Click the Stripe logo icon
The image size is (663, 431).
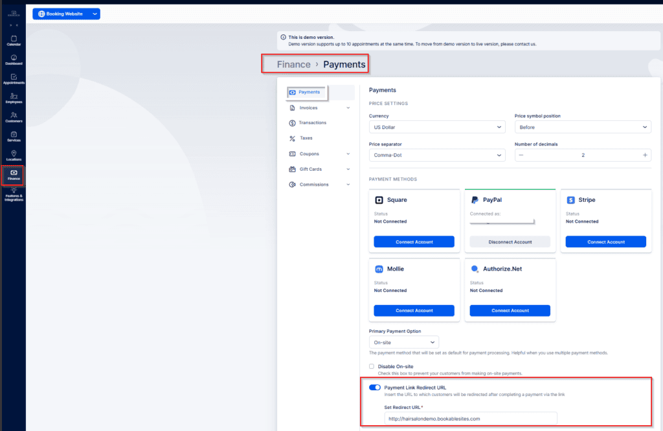pos(571,200)
